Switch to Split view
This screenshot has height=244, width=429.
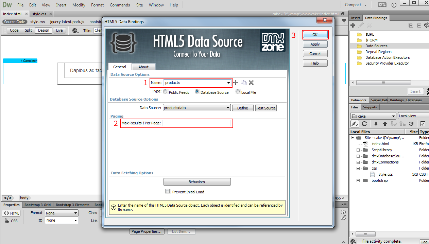[x=28, y=30]
